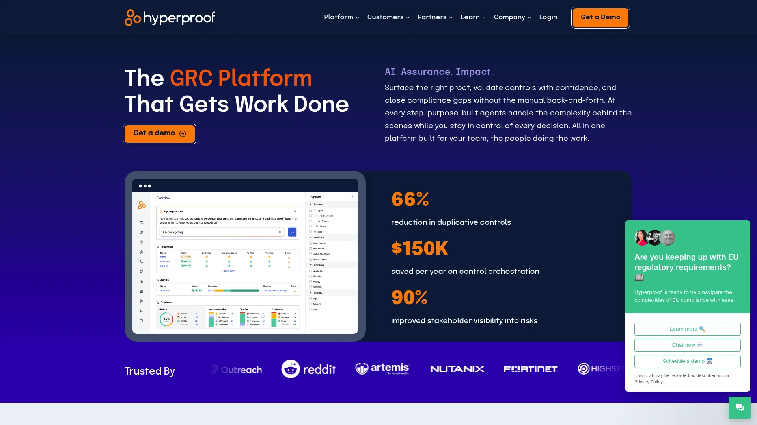The width and height of the screenshot is (757, 425).
Task: Collapse the Priority section in Explore
Action: tap(311, 293)
